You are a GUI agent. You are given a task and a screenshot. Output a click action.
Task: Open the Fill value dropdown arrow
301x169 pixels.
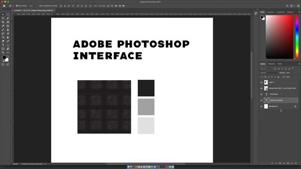292,77
